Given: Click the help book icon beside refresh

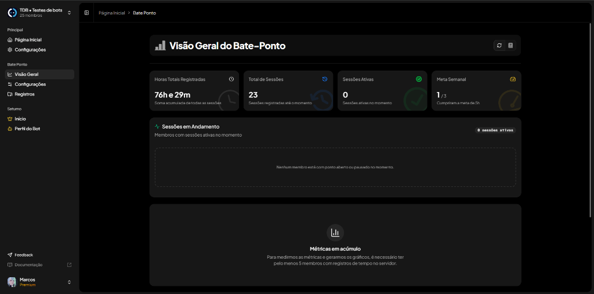Looking at the screenshot, I should point(510,45).
